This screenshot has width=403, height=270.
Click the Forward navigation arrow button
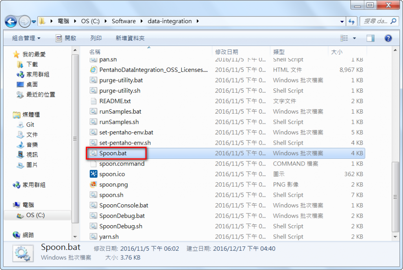[x=24, y=22]
